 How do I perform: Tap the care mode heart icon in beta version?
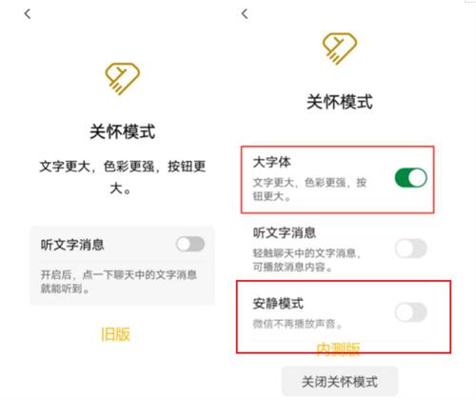point(340,49)
